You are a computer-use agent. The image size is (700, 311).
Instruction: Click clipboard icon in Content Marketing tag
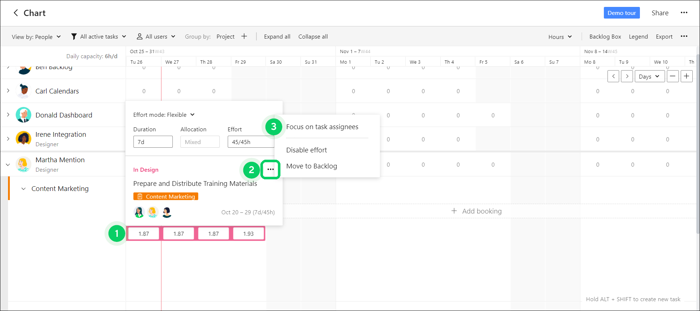click(140, 196)
